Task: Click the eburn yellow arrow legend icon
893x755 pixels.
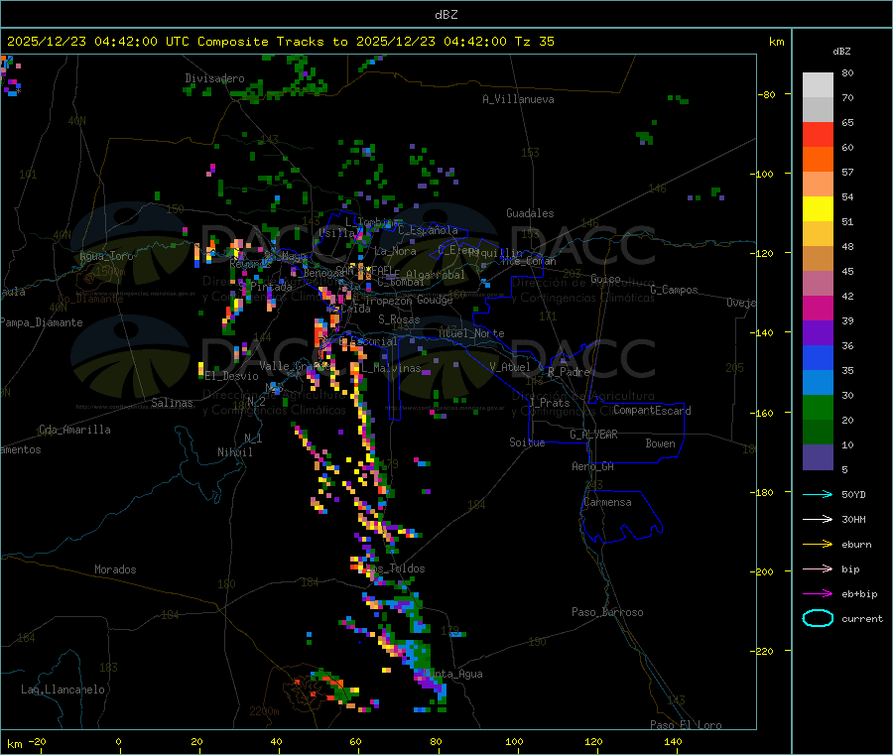Action: 818,545
